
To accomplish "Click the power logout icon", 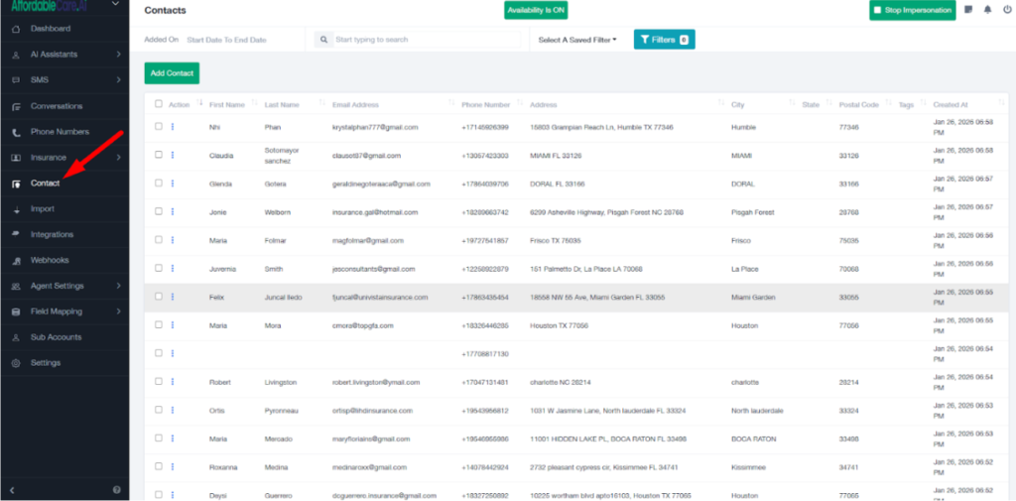I will click(1005, 10).
